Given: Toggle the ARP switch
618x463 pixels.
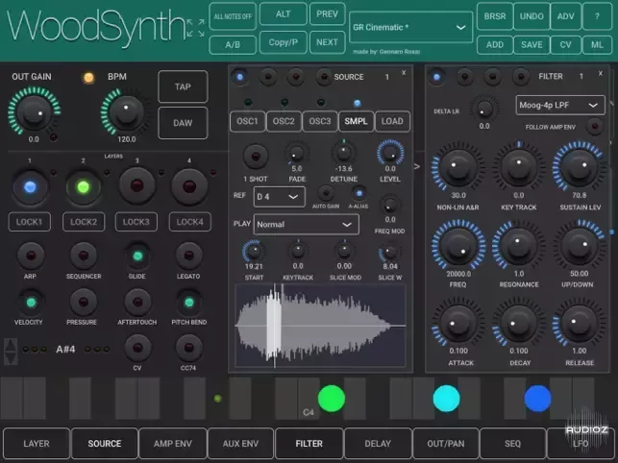Looking at the screenshot, I should 31,256.
